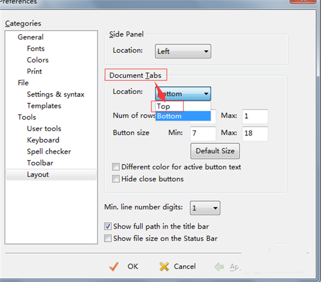Screen dimensions: 321x282
Task: Select Bottom in the dropdown list
Action: tap(183, 116)
